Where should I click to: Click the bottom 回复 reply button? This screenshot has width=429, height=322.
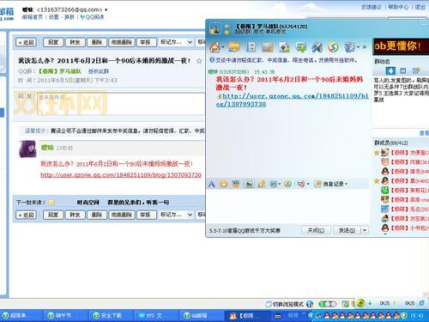(53, 215)
